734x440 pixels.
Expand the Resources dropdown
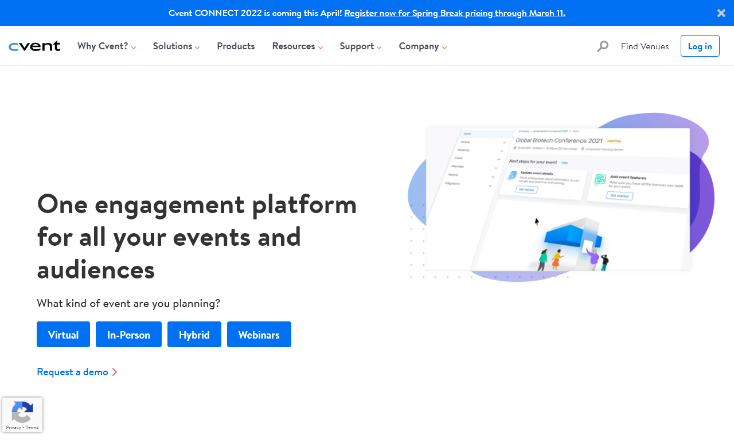(298, 46)
